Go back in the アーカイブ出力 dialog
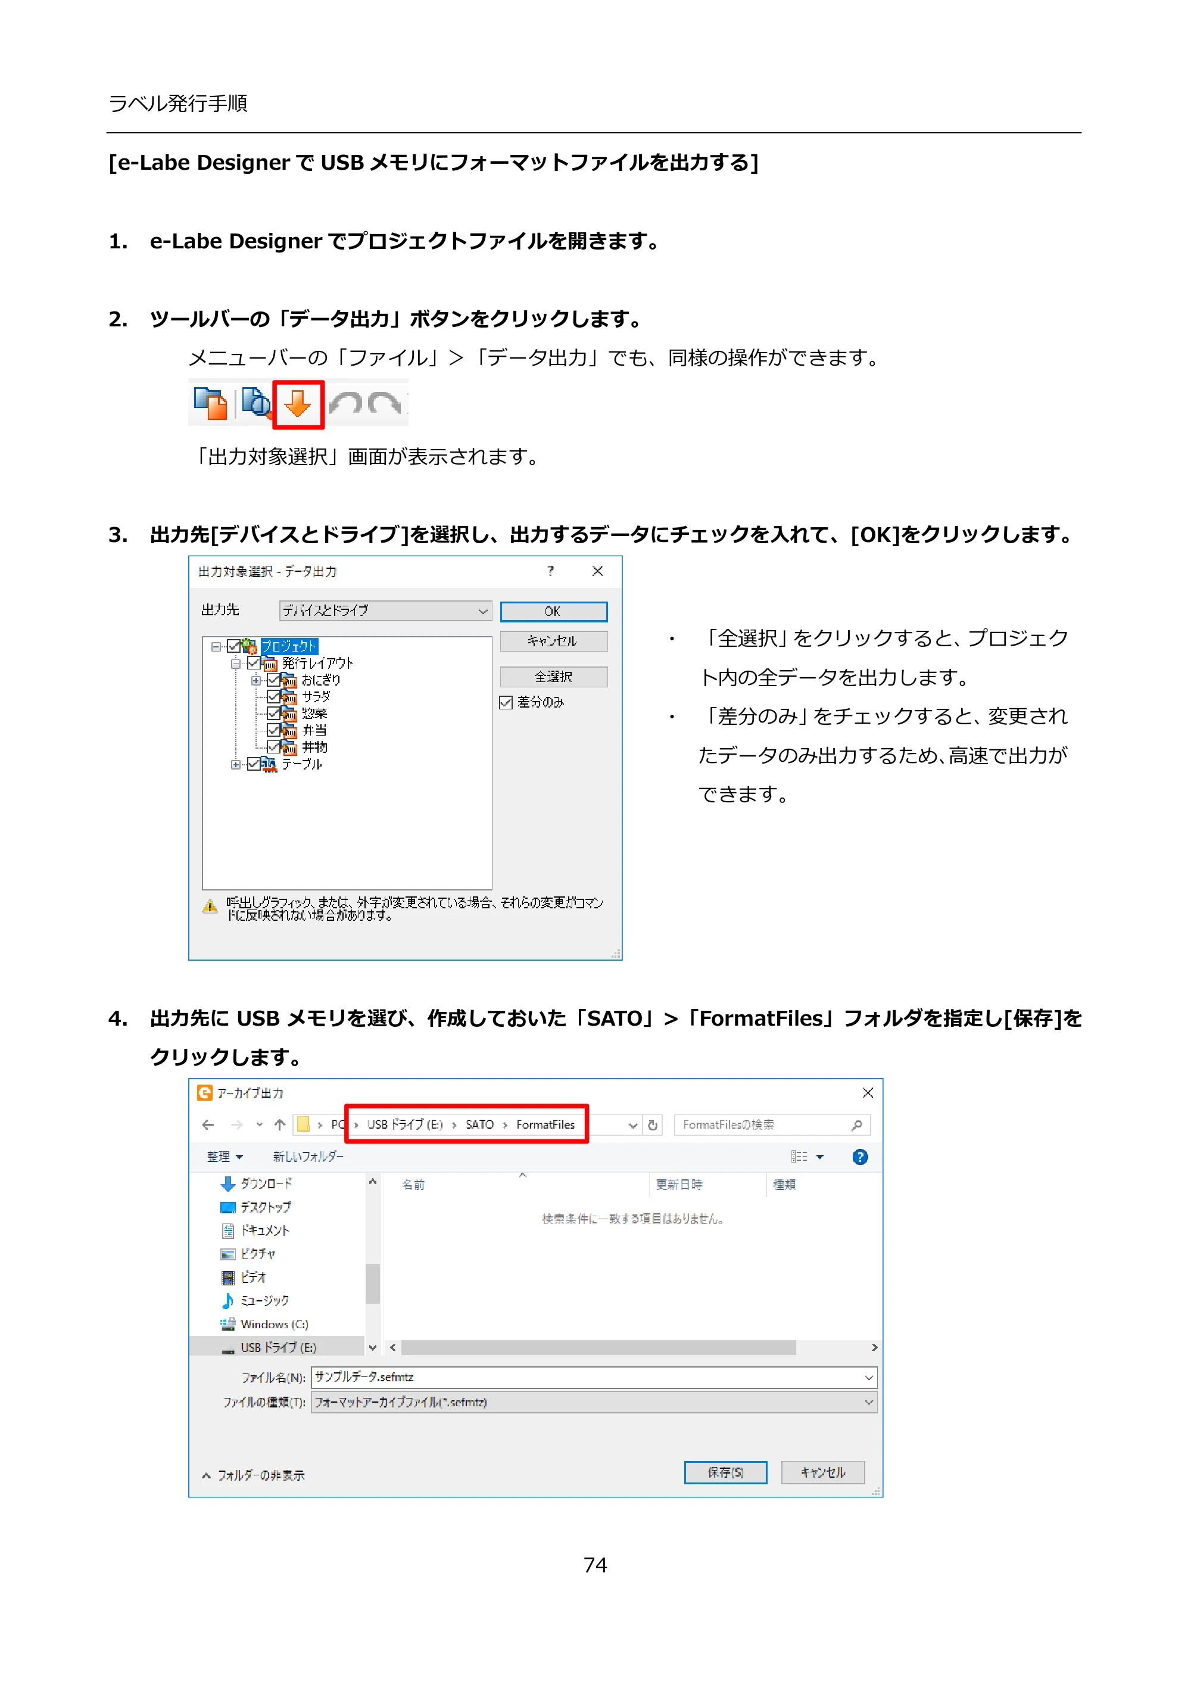Viewport: 1191px width, 1685px height. click(x=208, y=1125)
